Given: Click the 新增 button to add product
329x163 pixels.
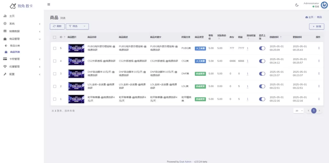Looking at the screenshot, I should 316,27.
